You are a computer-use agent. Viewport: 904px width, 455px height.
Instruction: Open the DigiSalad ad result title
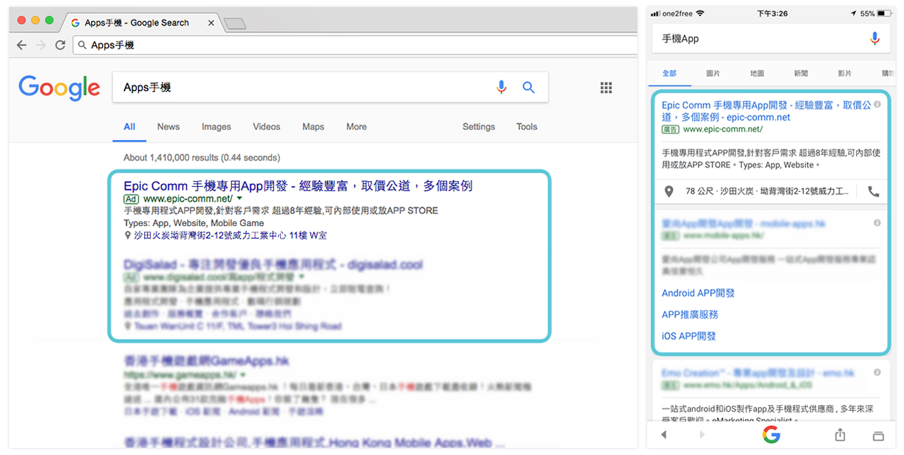click(273, 265)
